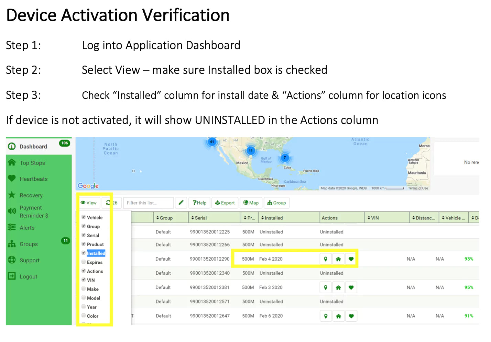Click the Filter this list input field
The image size is (491, 342).
coord(148,203)
